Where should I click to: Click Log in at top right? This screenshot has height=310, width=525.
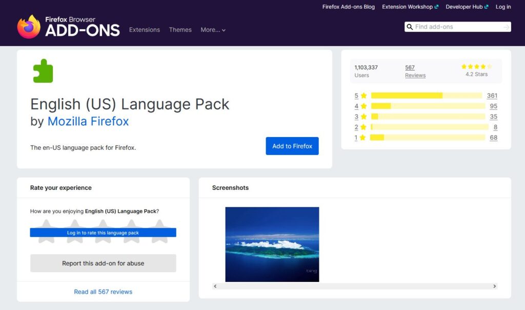tap(503, 7)
